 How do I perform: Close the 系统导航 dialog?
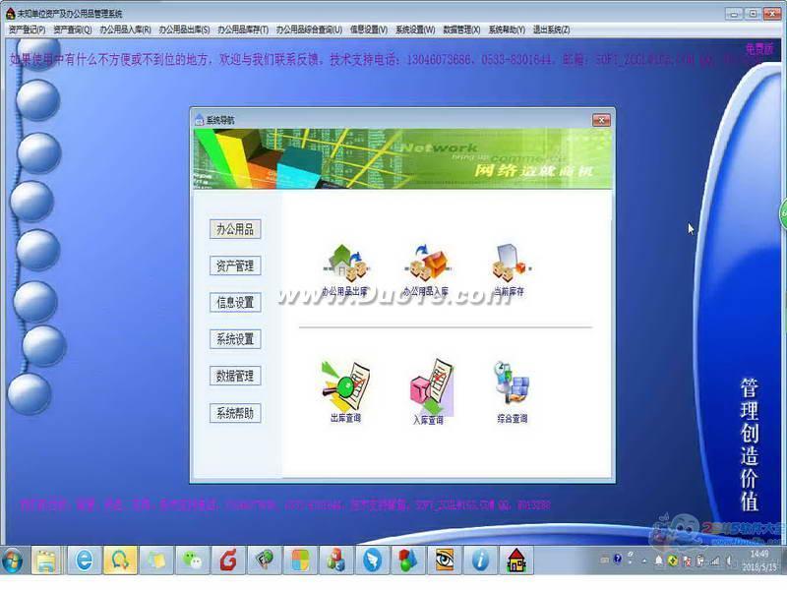pos(601,120)
